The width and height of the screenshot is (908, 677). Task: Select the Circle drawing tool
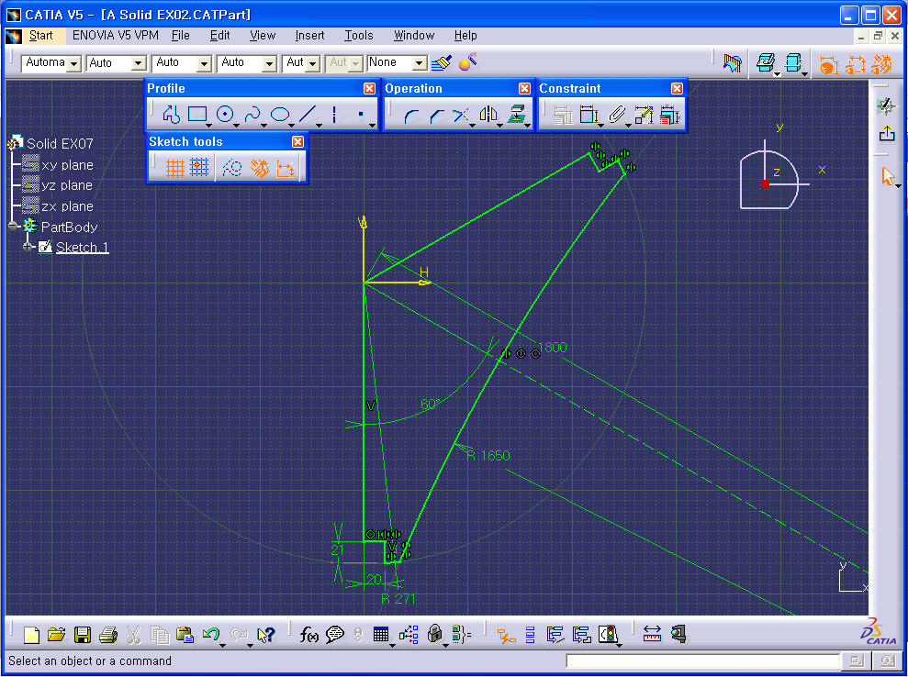(x=224, y=115)
